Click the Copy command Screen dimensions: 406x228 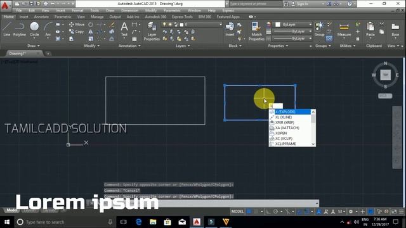76,32
